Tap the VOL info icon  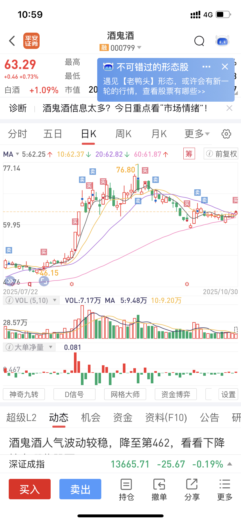(9, 300)
